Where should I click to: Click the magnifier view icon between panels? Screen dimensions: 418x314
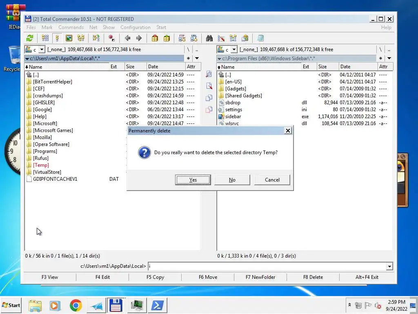pyautogui.click(x=209, y=74)
